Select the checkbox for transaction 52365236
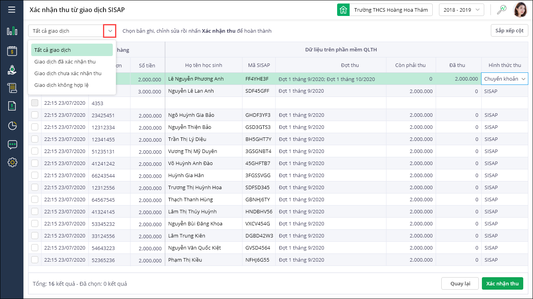 35,260
